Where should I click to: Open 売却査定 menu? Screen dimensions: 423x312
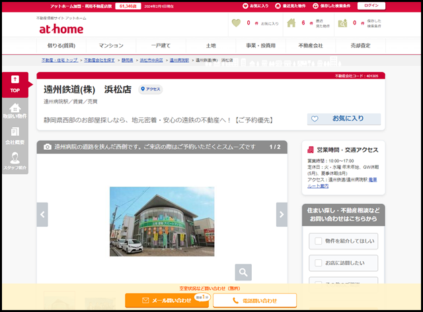[x=360, y=46]
